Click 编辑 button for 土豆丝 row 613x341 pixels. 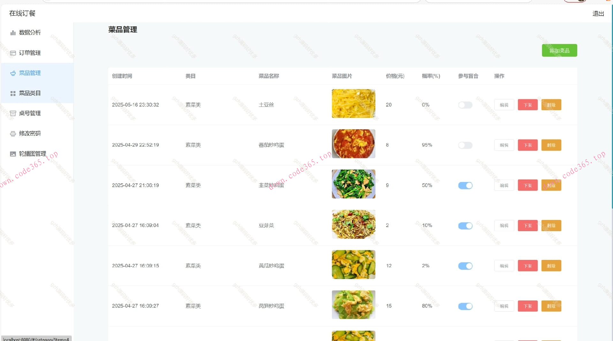tap(504, 105)
